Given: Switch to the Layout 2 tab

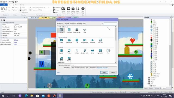Looking at the screenshot, I should click(53, 18).
